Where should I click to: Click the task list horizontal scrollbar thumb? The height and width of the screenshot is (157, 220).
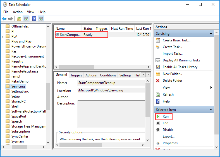click(x=76, y=67)
